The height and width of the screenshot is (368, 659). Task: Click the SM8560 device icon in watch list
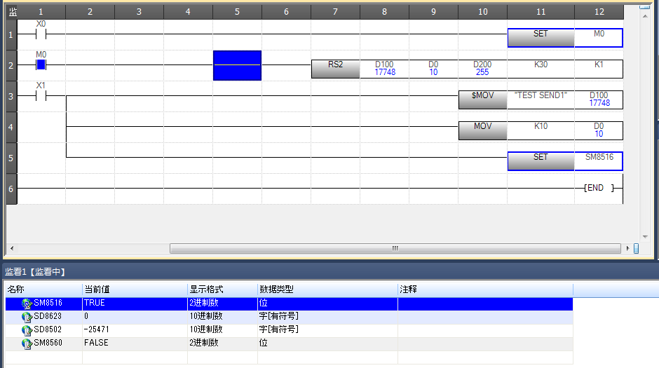point(27,343)
